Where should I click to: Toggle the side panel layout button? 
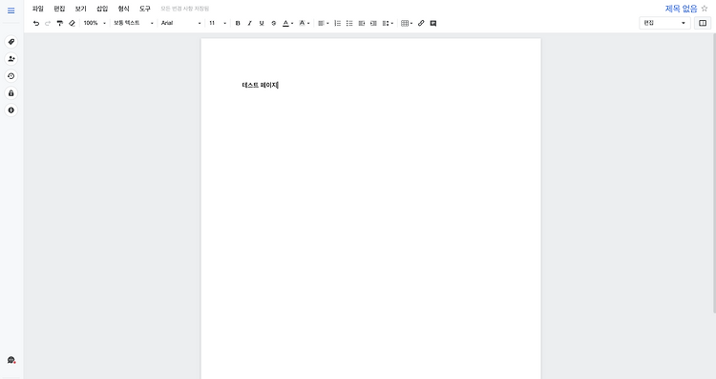click(x=703, y=23)
